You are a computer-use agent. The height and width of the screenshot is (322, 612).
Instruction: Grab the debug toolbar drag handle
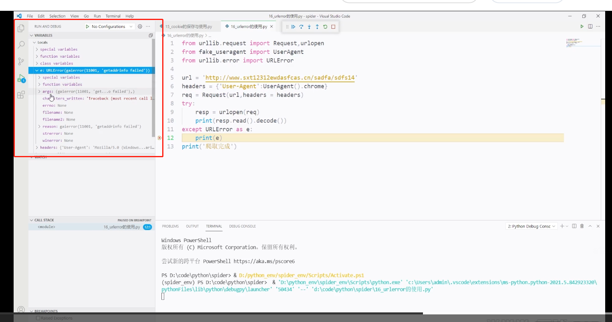(x=287, y=27)
